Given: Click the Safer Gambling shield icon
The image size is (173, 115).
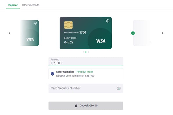Looking at the screenshot, I should pyautogui.click(x=53, y=74).
